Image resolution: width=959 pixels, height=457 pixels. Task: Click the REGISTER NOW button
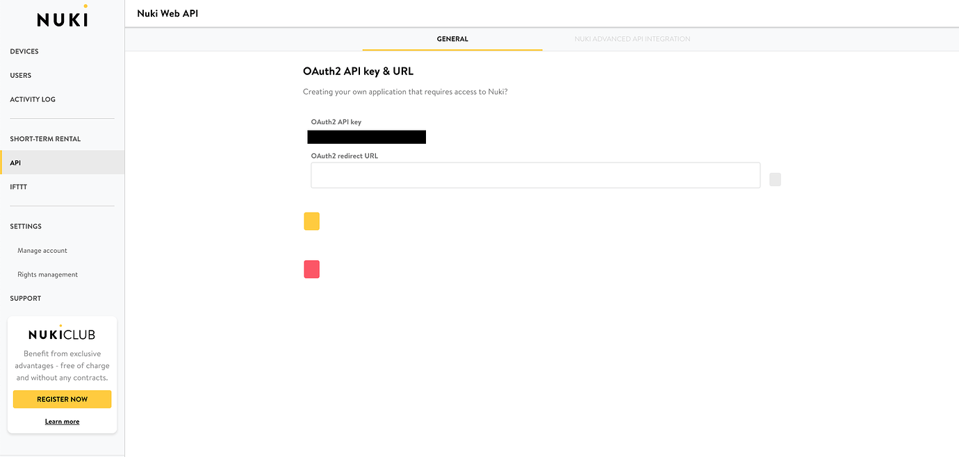62,399
